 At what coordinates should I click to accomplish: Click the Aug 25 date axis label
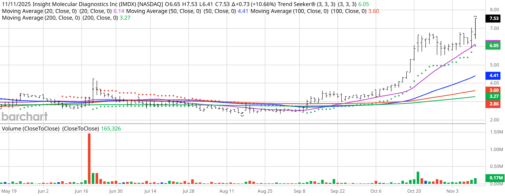[x=265, y=191]
